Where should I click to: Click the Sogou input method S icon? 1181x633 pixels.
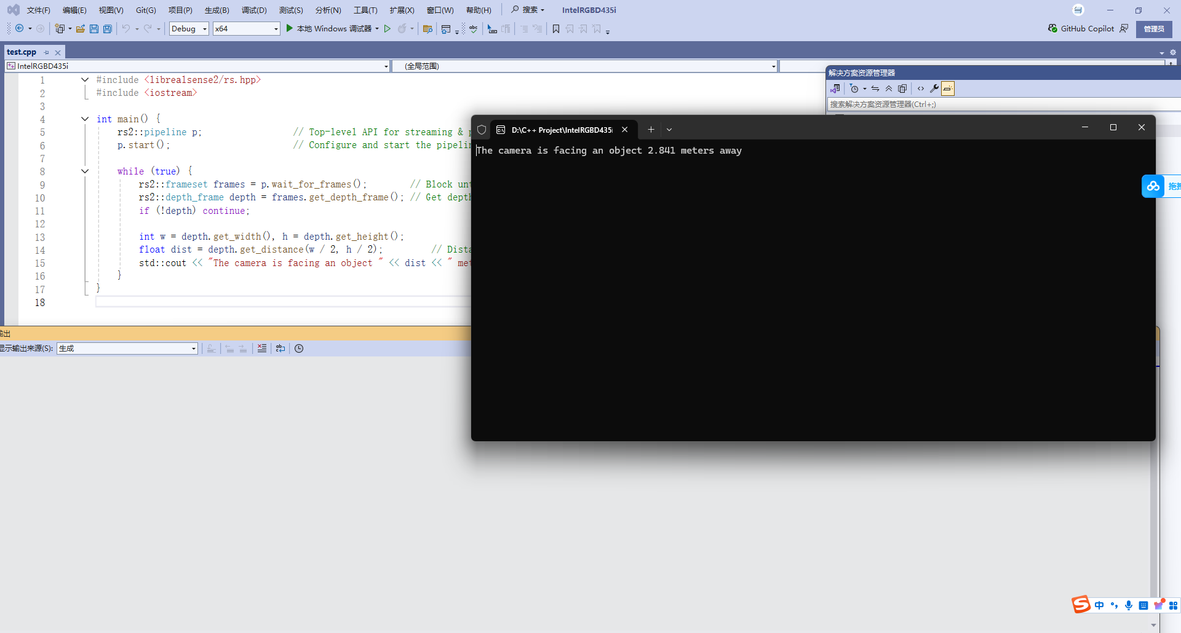pyautogui.click(x=1081, y=605)
